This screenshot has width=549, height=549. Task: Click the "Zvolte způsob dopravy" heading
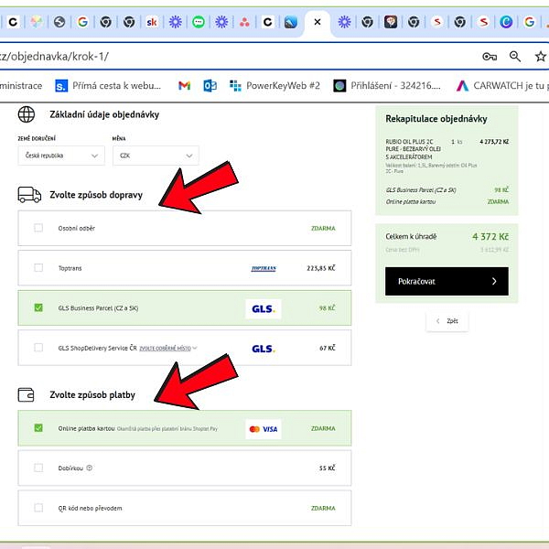coord(96,195)
